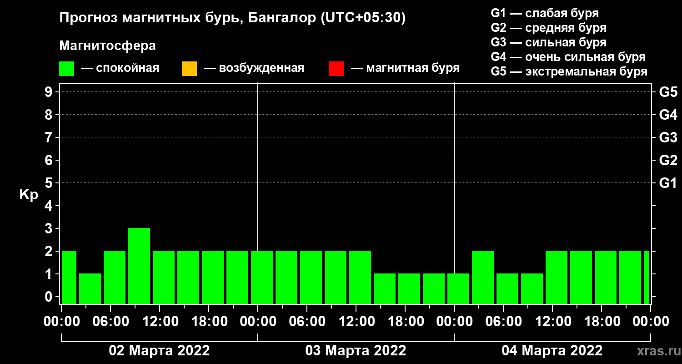Click the 'G1 — слабая буря' legend line

pyautogui.click(x=545, y=13)
